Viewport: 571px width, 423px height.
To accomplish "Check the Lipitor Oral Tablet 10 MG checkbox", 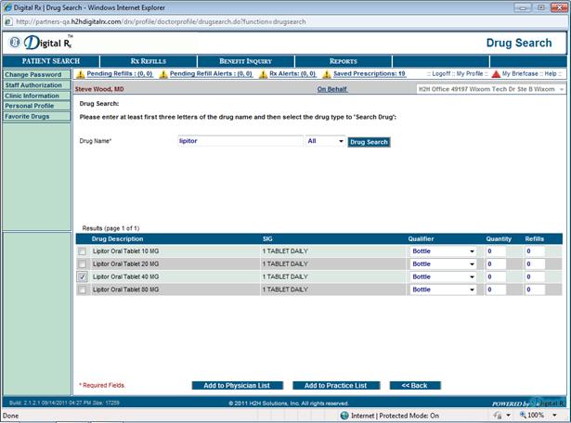I will tap(84, 251).
